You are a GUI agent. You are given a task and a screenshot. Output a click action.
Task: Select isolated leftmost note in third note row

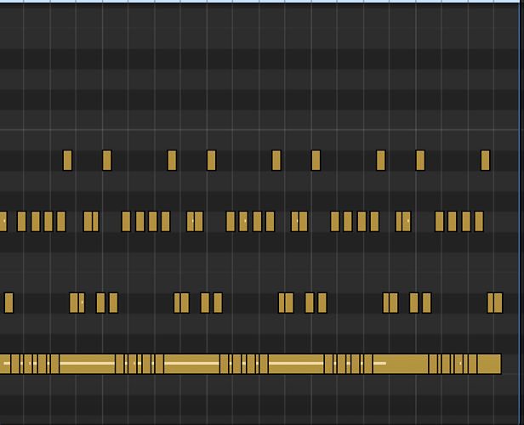click(x=9, y=303)
